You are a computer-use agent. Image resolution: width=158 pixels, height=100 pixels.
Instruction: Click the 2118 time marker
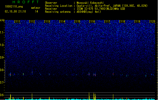(x=122, y=21)
